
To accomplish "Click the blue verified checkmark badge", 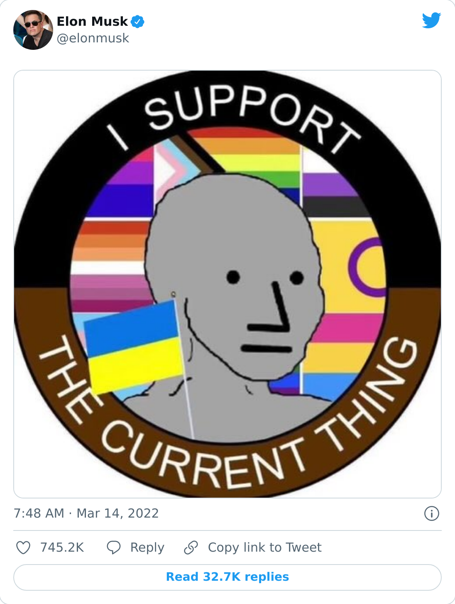I will pyautogui.click(x=137, y=21).
